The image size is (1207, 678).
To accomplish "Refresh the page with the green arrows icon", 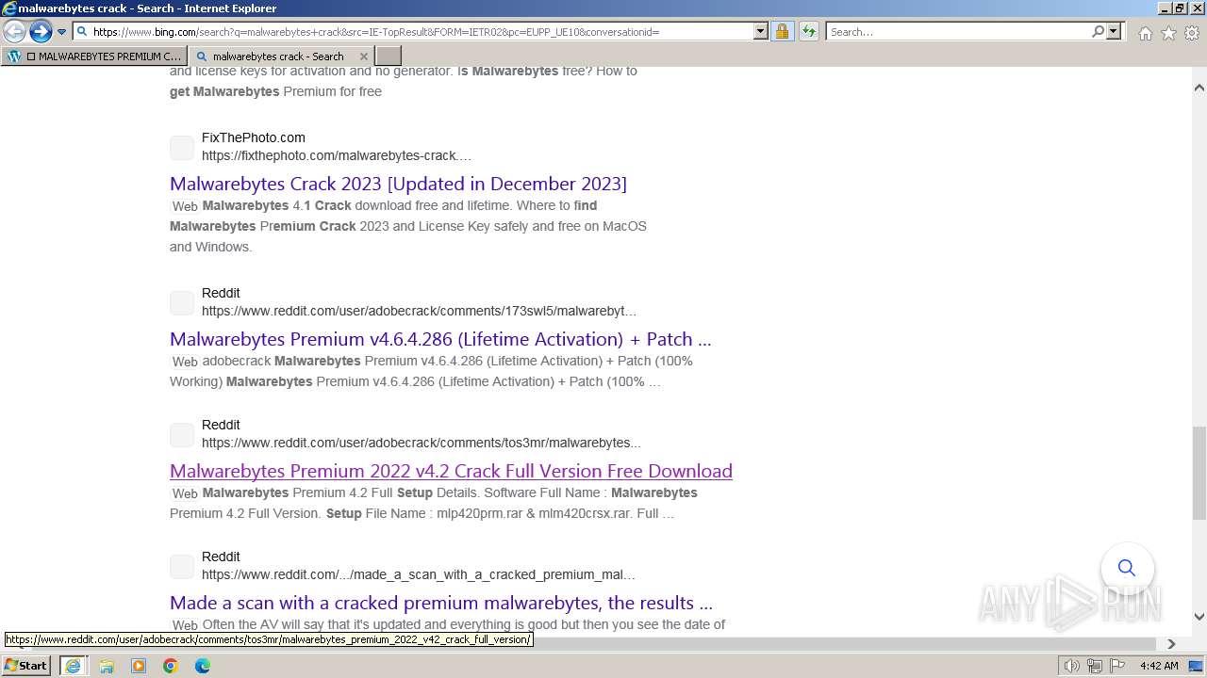I will pyautogui.click(x=808, y=31).
